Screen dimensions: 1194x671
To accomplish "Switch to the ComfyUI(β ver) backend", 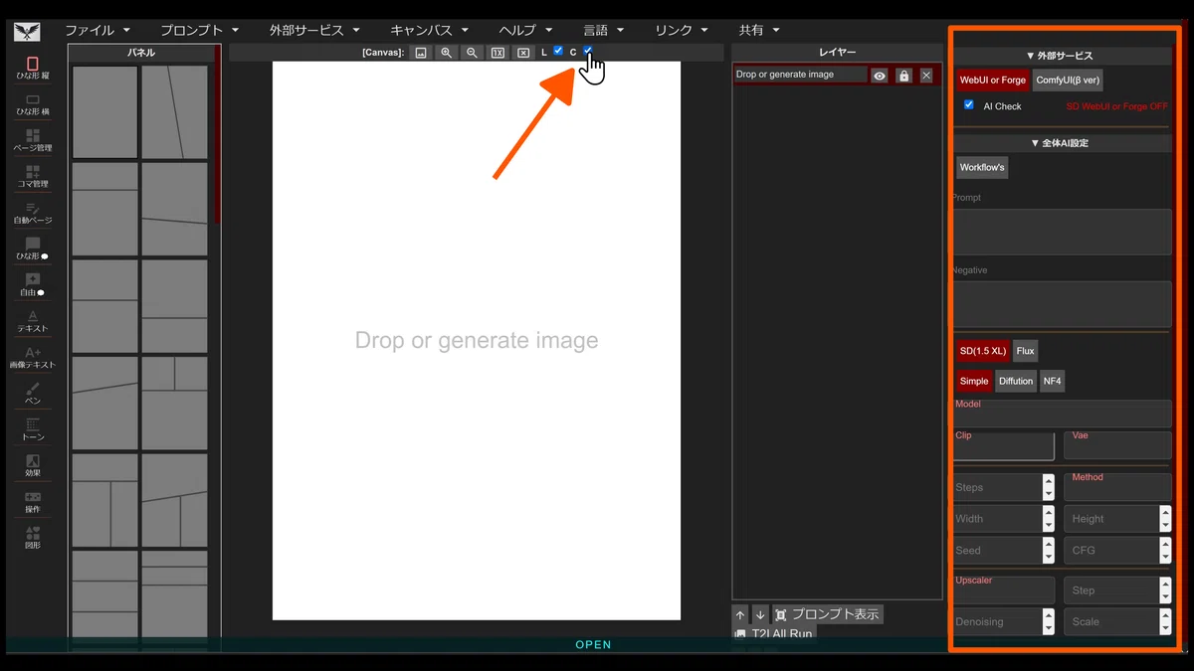I will coord(1068,80).
